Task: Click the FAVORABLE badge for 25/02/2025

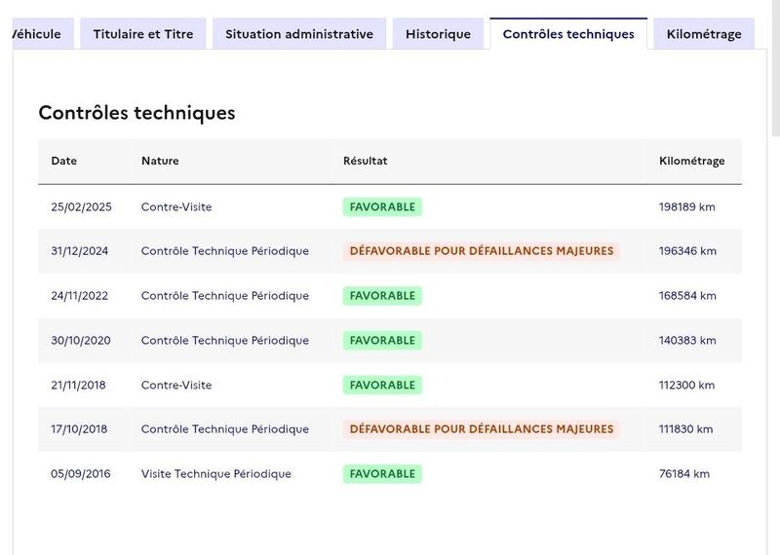Action: (x=382, y=206)
